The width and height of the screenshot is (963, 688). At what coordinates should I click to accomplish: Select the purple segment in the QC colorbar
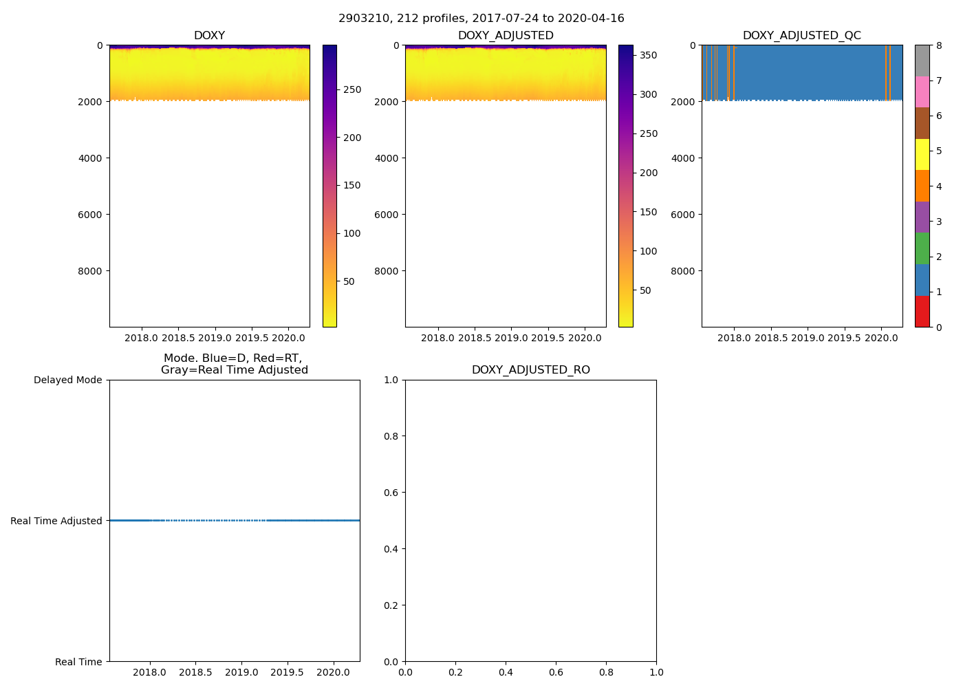click(922, 217)
